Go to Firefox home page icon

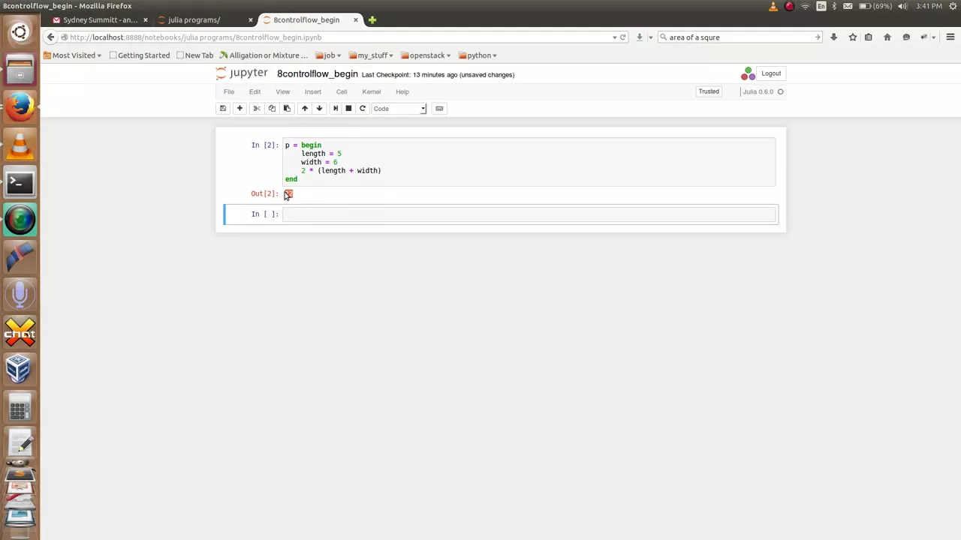click(x=887, y=37)
